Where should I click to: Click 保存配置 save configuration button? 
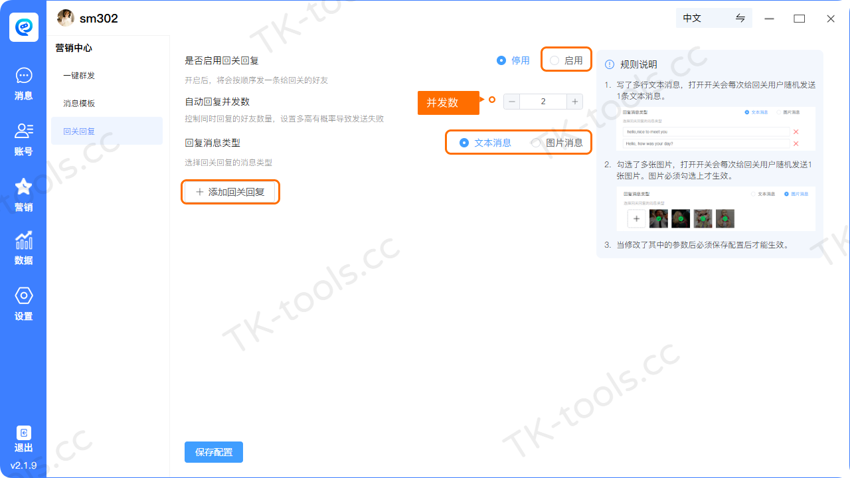pyautogui.click(x=214, y=452)
